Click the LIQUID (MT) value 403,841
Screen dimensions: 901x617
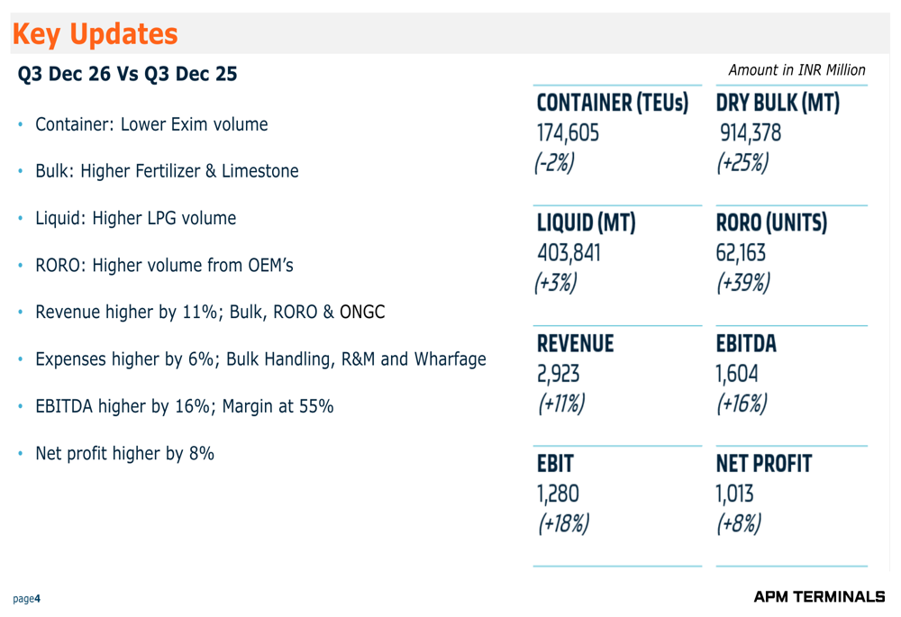point(569,253)
